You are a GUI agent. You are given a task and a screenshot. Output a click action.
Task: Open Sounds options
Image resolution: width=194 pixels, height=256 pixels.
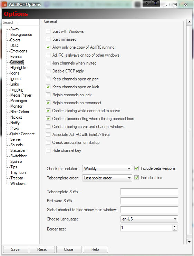coord(17,145)
